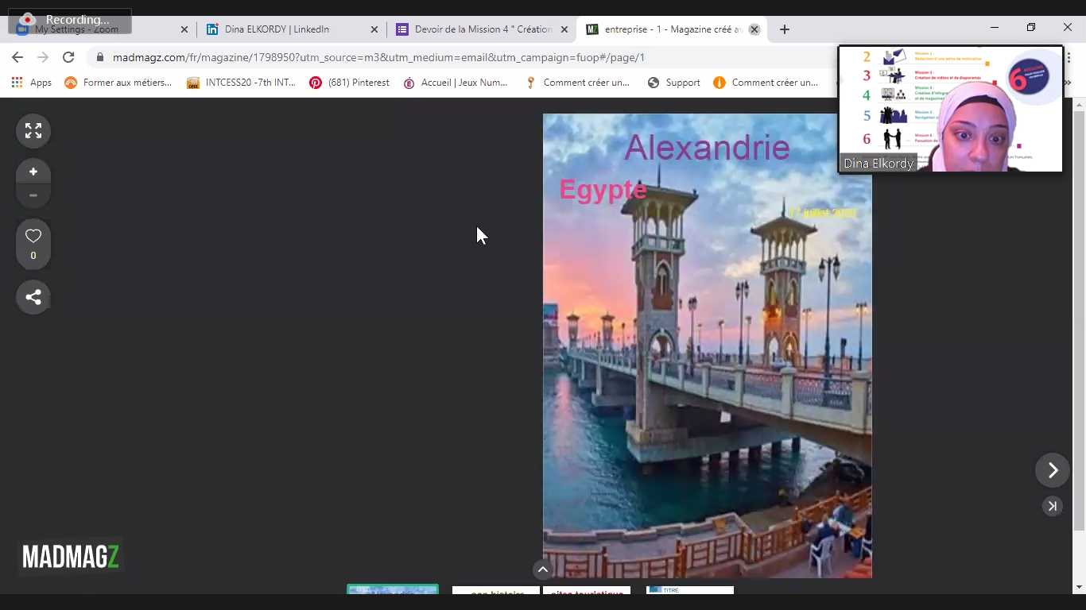Jump to the last magazine page
This screenshot has width=1086, height=610.
point(1052,506)
